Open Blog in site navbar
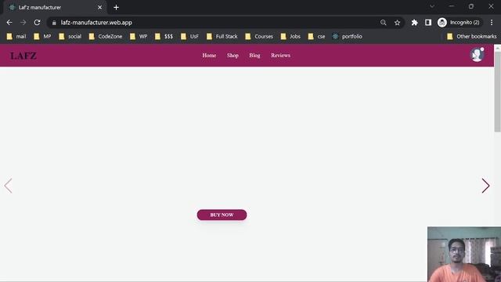Viewport: 501px width, 282px height. click(254, 56)
